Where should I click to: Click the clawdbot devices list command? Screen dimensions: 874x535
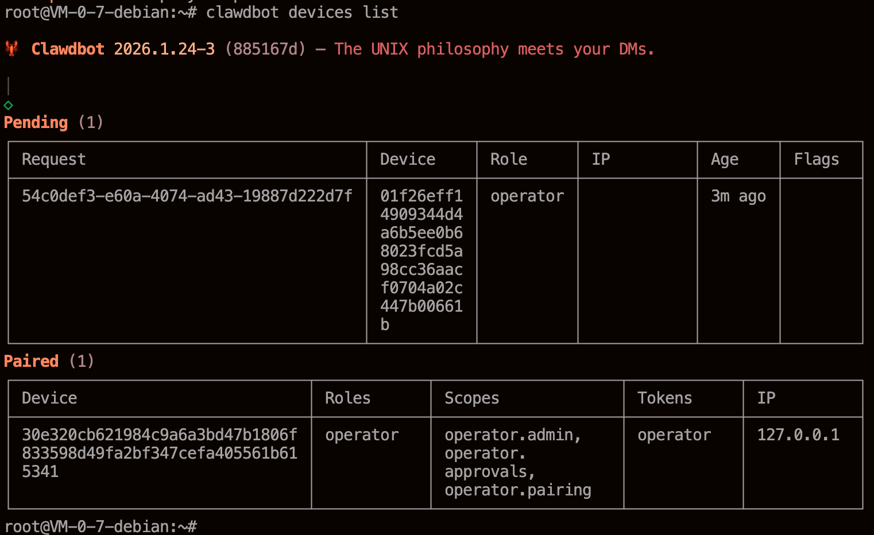tap(301, 13)
